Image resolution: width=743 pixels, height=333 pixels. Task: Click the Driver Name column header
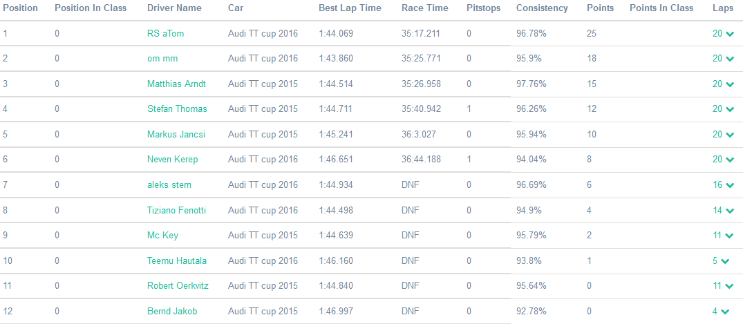click(x=174, y=8)
